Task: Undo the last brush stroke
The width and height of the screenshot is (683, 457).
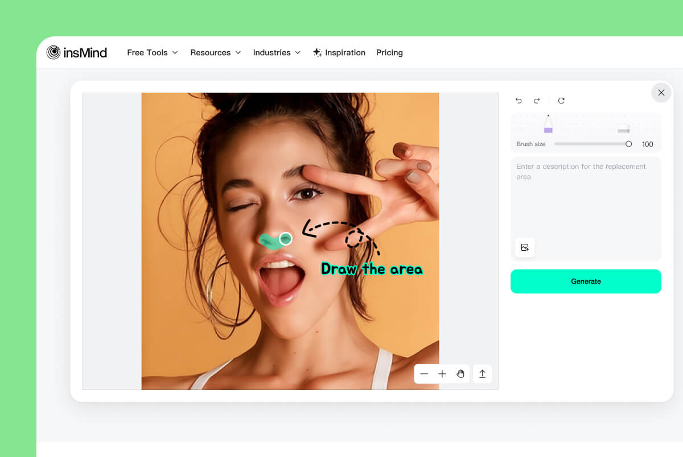Action: pos(519,101)
